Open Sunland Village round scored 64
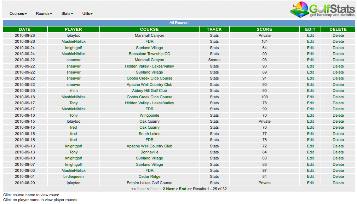Image resolution: width=357 pixels, height=204 pixels. [x=149, y=48]
